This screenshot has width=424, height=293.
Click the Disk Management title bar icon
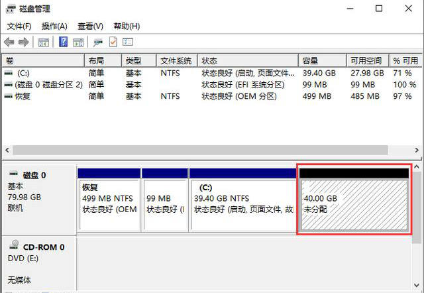tap(11, 9)
